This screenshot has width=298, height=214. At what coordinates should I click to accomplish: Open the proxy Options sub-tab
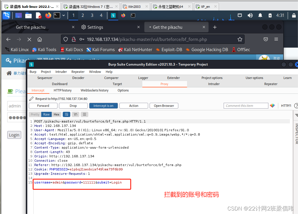click(123, 90)
